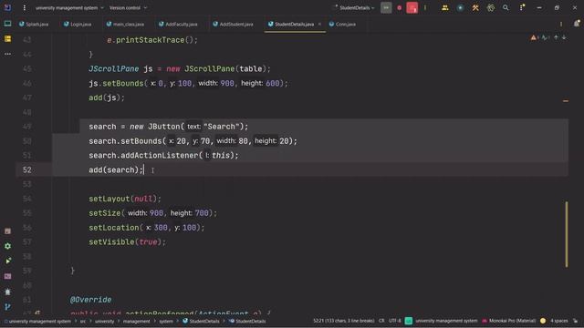
Task: Go to previous highlighted error arrow
Action: pyautogui.click(x=556, y=37)
